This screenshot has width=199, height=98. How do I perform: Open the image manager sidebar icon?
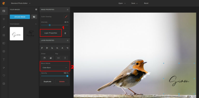tap(4, 11)
